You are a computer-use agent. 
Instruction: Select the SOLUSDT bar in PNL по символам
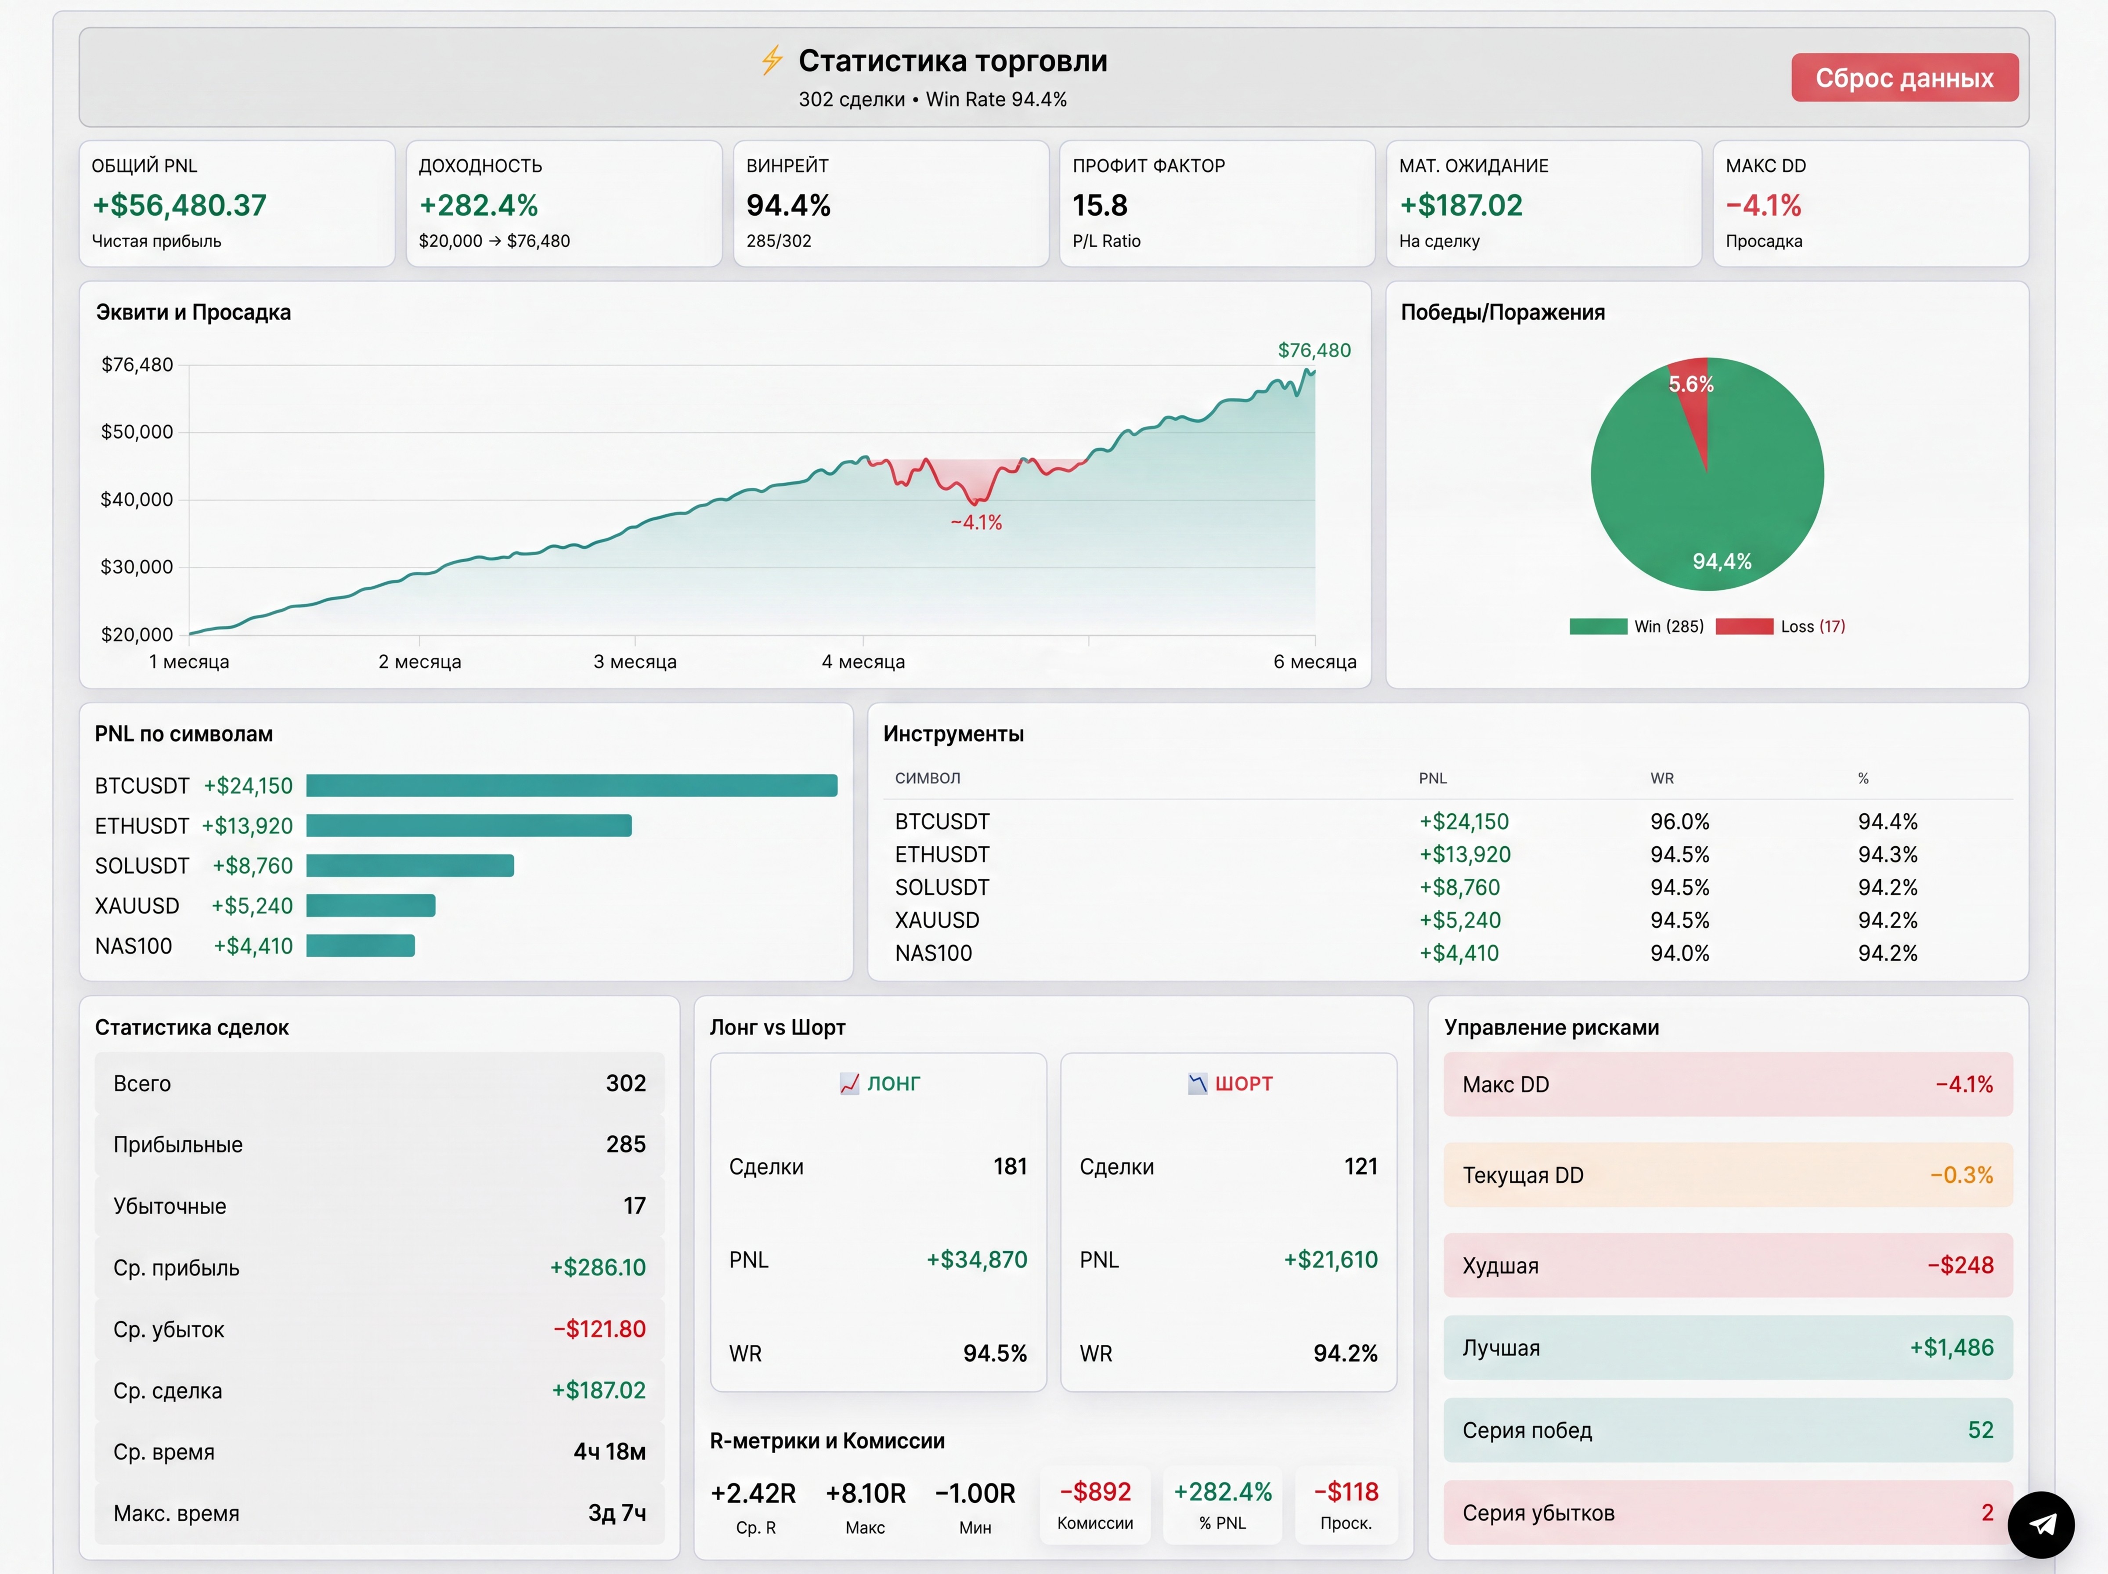410,865
